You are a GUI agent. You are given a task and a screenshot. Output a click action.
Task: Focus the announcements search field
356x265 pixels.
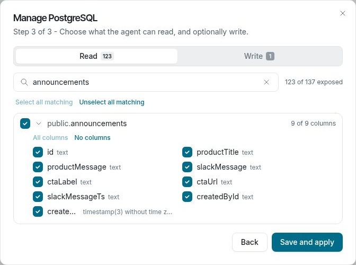tap(146, 82)
